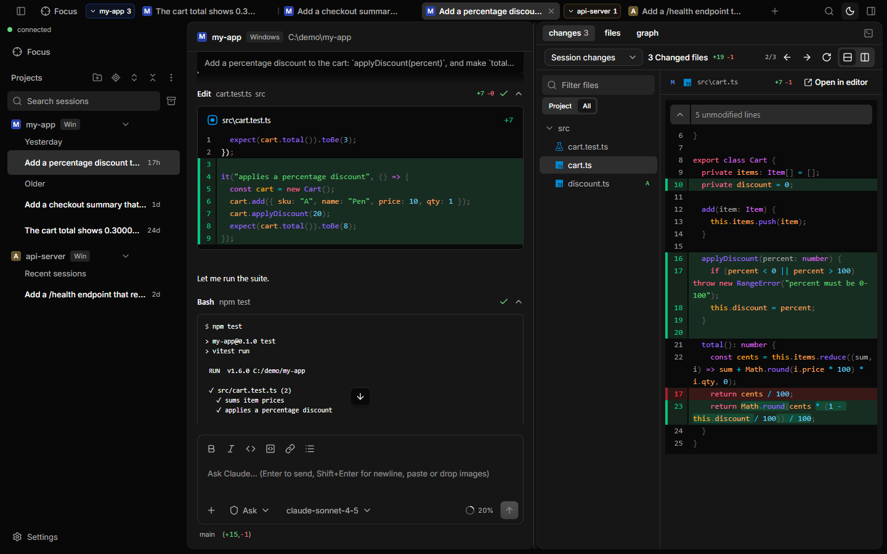Click Open in editor link
This screenshot has width=887, height=554.
tap(836, 82)
